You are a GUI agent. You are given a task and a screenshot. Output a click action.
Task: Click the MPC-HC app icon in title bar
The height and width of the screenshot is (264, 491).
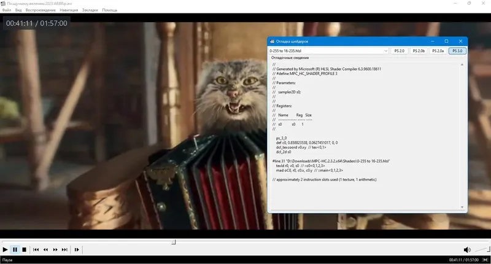(3, 4)
